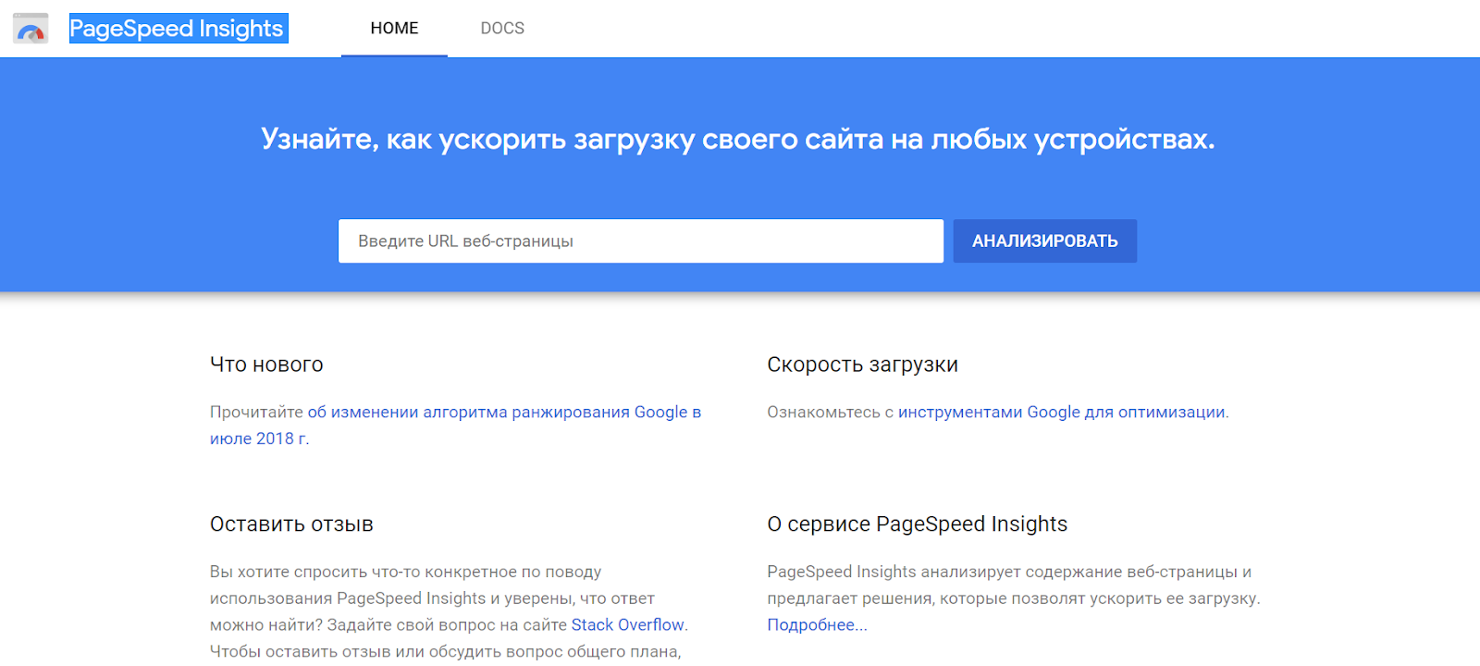1480x666 pixels.
Task: Click paragraph starting 'Вы хотите спросить что-то конкретное'
Action: pyautogui.click(x=450, y=611)
